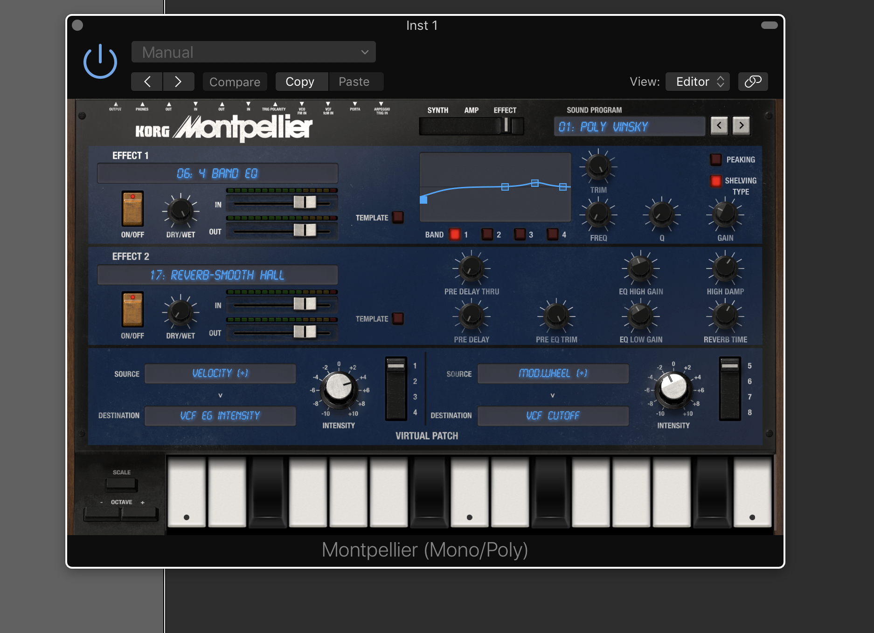Click EQ High Gain knob
The image size is (874, 633).
(x=641, y=268)
